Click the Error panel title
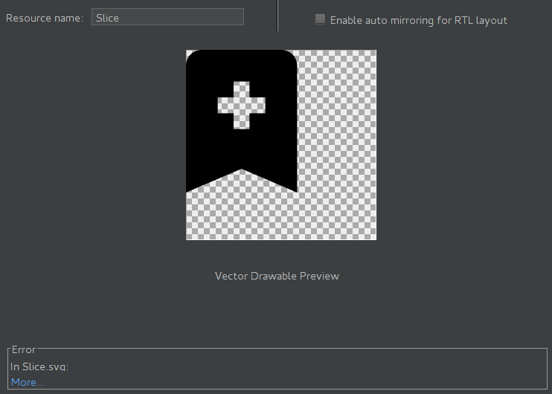552x394 pixels. 24,349
